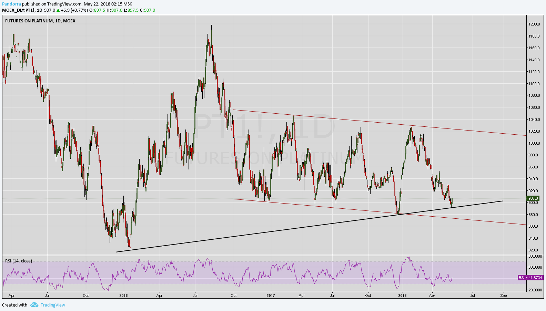Click the +6.9 (+0.77%) change text
This screenshot has height=311, width=546.
click(74, 10)
